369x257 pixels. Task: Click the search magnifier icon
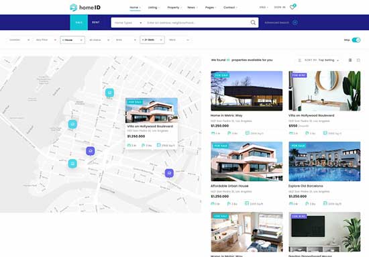click(x=253, y=23)
